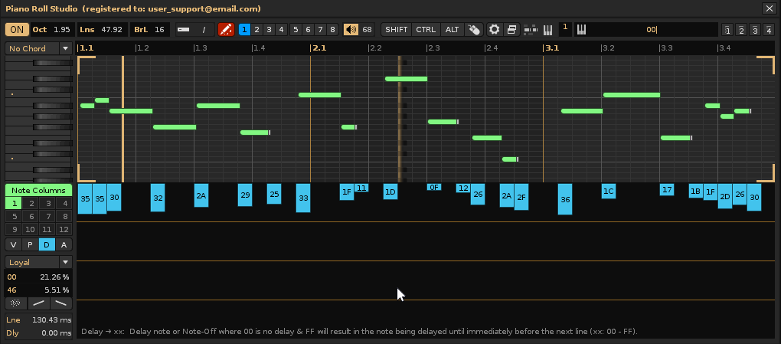Screen dimensions: 781x344
Task: Expand the Loyal mode dropdown
Action: tap(38, 262)
